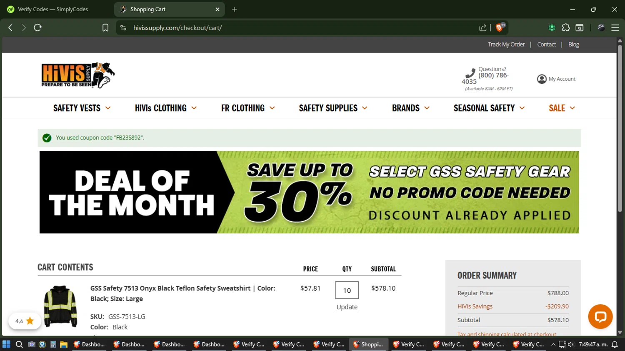Viewport: 625px width, 351px height.
Task: Open the FR CLOTHING menu
Action: [x=243, y=108]
